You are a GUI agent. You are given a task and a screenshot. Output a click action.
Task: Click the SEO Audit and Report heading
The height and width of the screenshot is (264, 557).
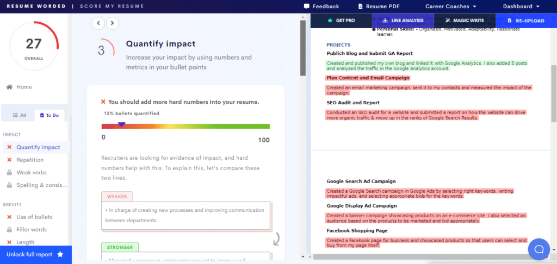[x=353, y=103]
